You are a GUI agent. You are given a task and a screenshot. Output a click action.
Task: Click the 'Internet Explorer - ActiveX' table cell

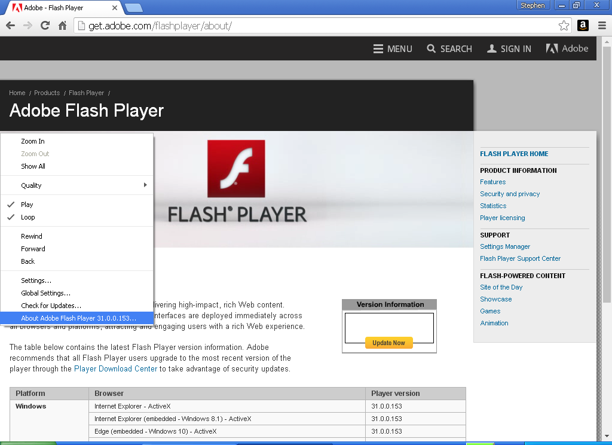[x=227, y=406]
